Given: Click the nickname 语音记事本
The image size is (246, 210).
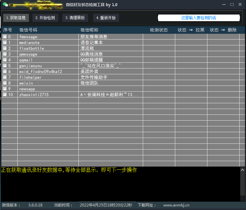Looking at the screenshot, I should (x=92, y=42).
